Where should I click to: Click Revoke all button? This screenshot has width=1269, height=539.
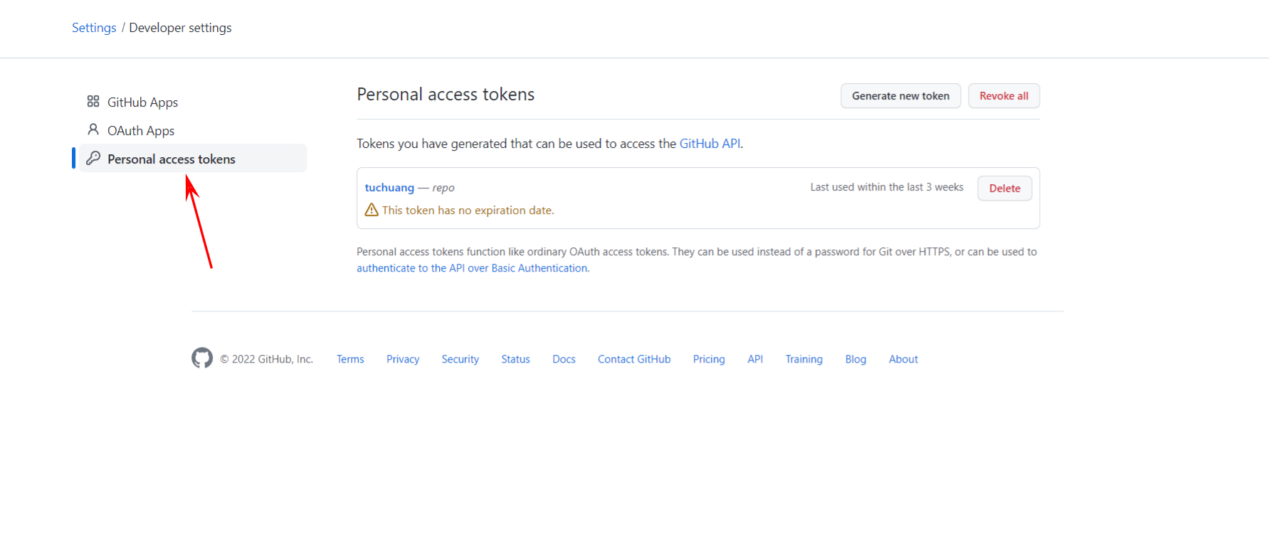pos(1004,96)
